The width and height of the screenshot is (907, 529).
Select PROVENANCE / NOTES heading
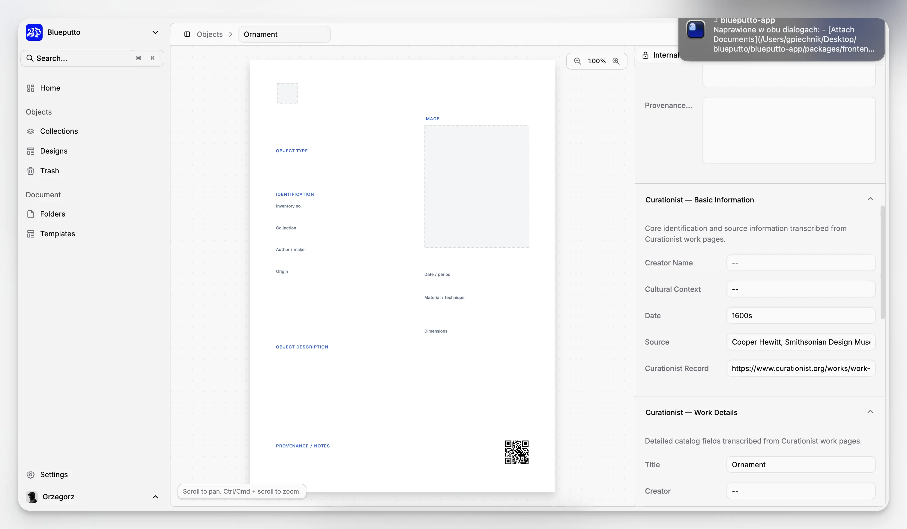click(x=303, y=446)
